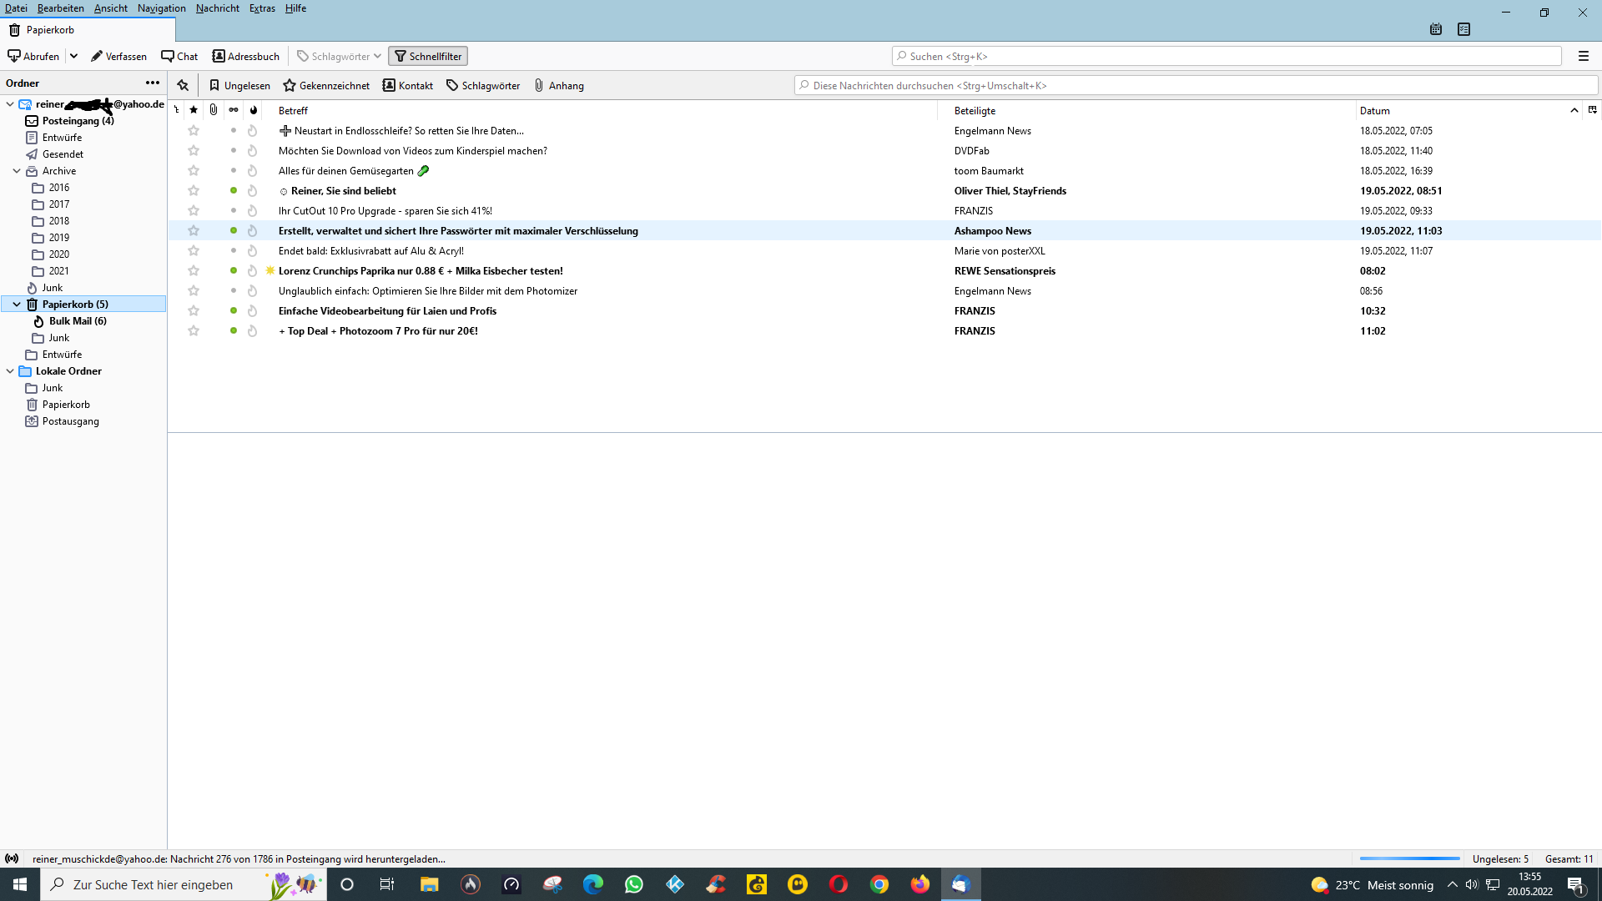1602x901 pixels.
Task: Toggle the Ungelesen quick filter
Action: point(239,85)
